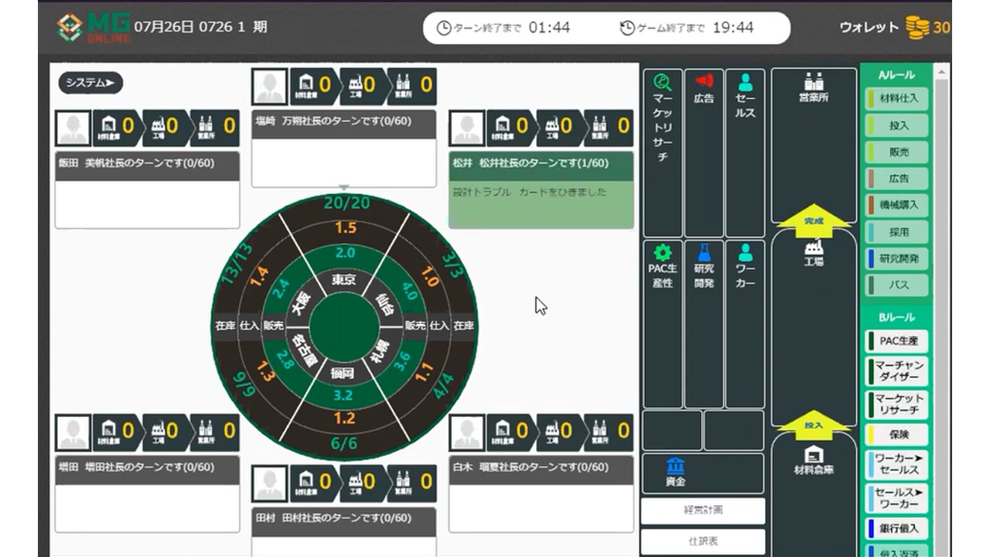Click the ワーカー person icon
Viewport: 990px width, 557px height.
[745, 252]
